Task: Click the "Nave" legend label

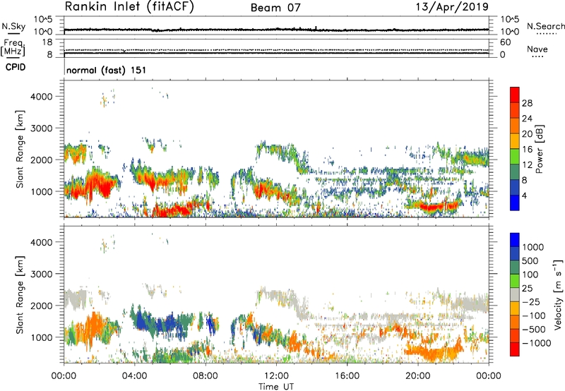Action: [537, 49]
